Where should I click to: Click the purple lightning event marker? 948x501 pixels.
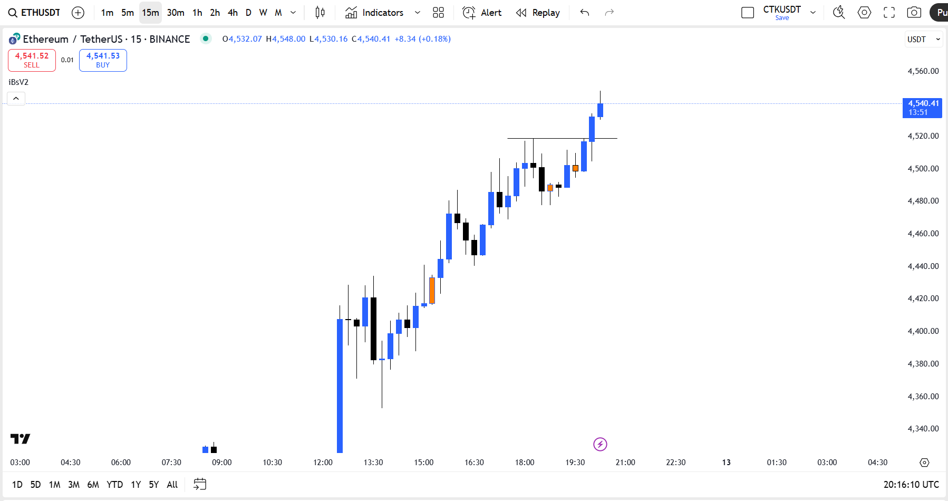(x=600, y=444)
